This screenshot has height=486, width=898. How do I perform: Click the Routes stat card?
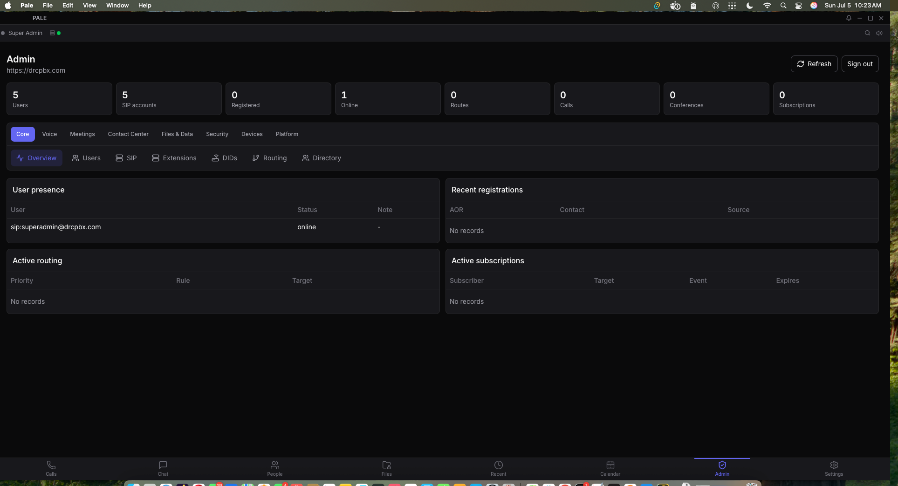pos(497,99)
